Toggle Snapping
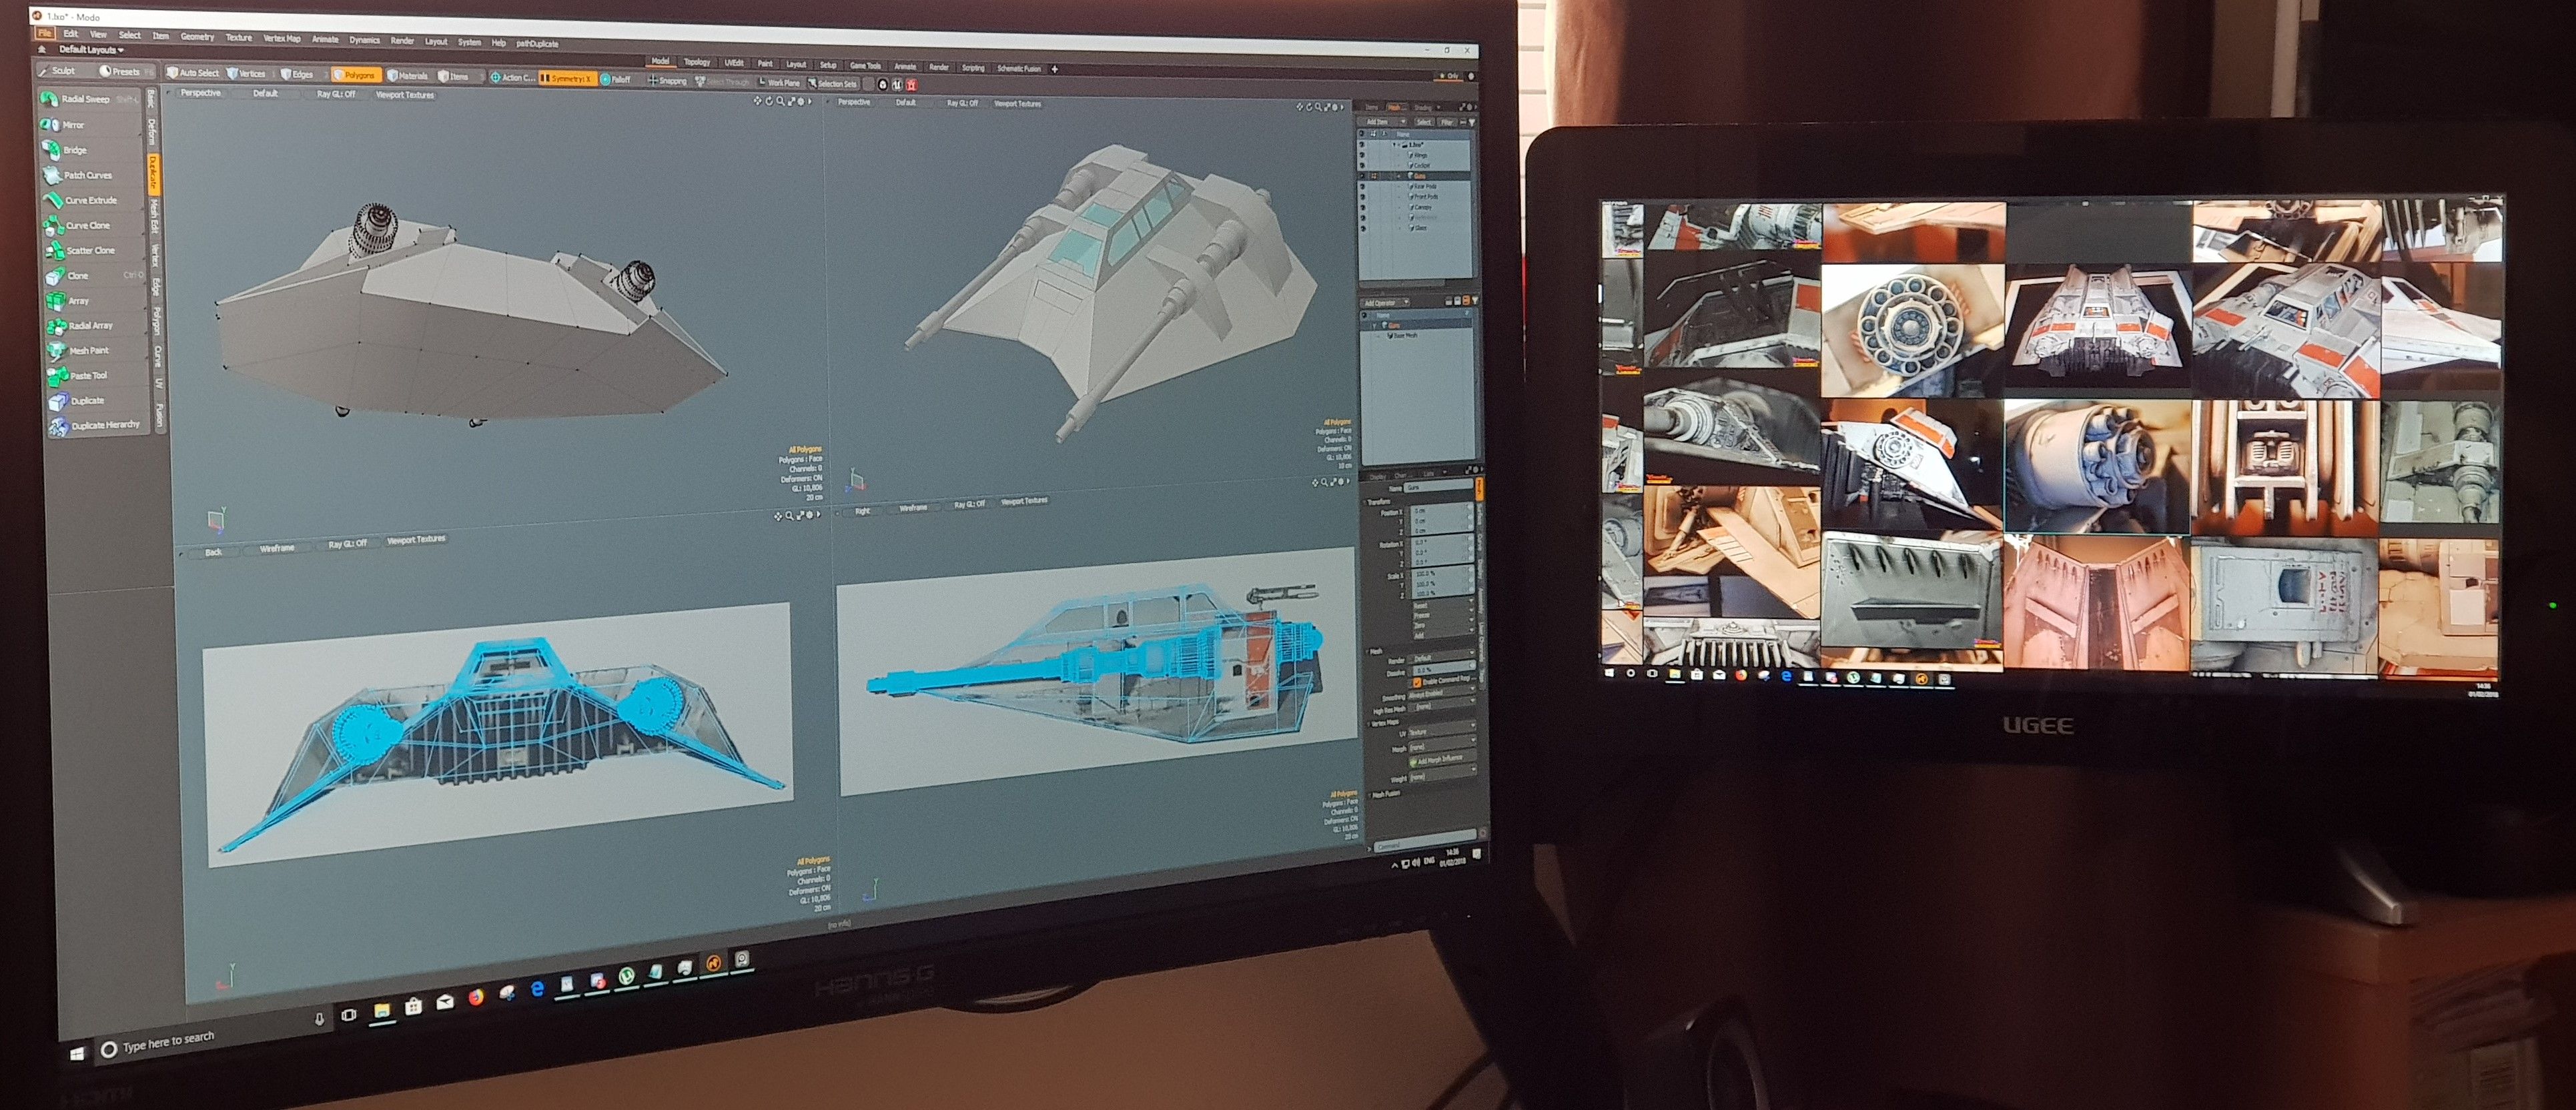Viewport: 2576px width, 1110px height. coord(668,80)
